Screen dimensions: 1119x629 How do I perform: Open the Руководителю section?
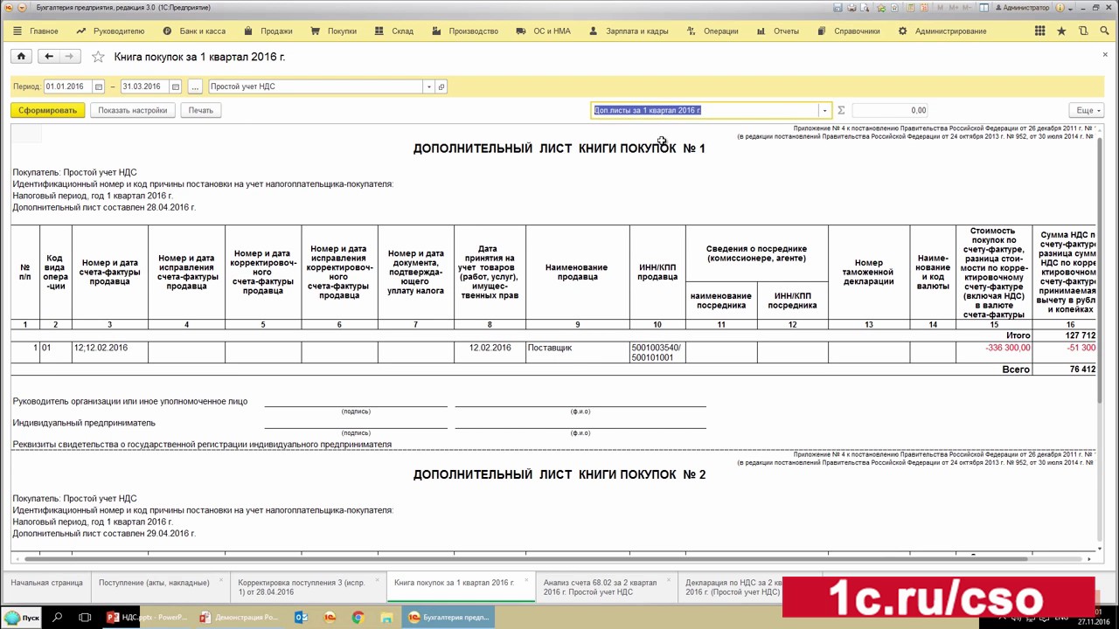pyautogui.click(x=110, y=31)
